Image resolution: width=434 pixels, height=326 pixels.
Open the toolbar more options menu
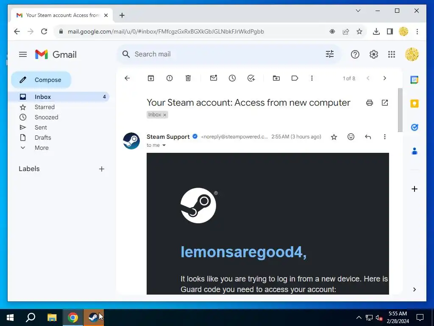(x=312, y=78)
